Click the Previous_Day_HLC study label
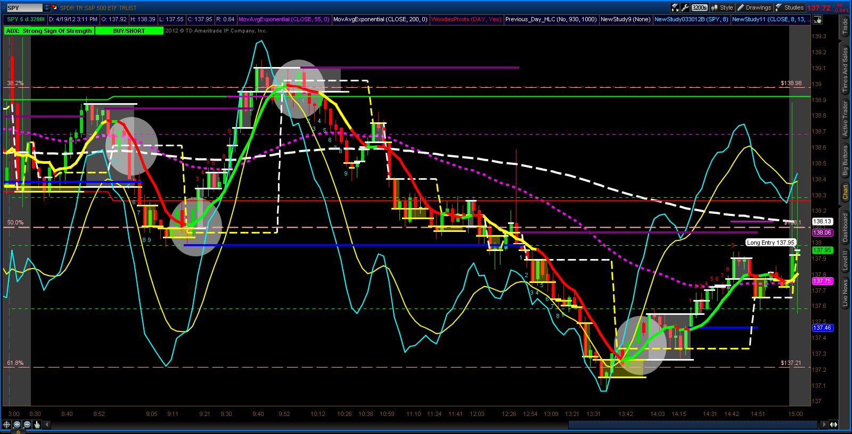The height and width of the screenshot is (434, 852). click(551, 20)
